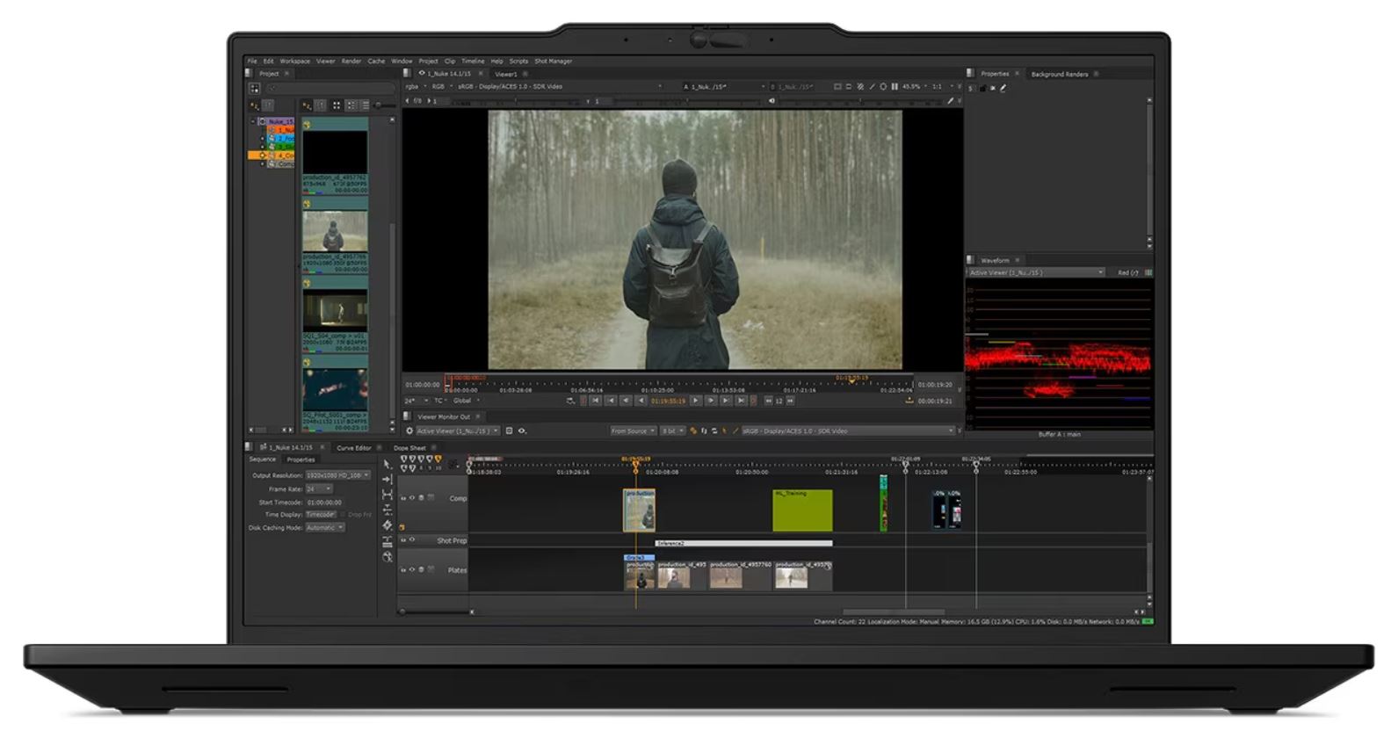
Task: Select the green ML_Training clip on timeline
Action: 801,511
